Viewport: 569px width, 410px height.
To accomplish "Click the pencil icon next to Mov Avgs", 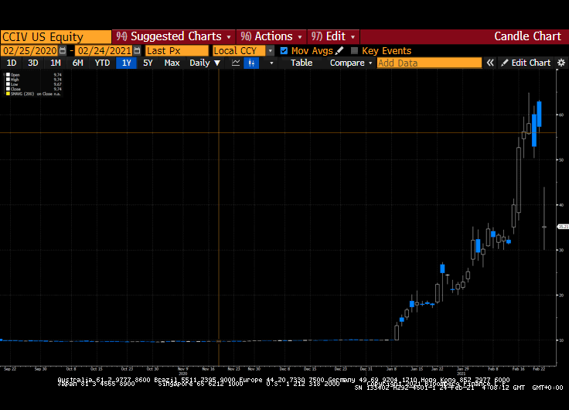I will (x=339, y=50).
